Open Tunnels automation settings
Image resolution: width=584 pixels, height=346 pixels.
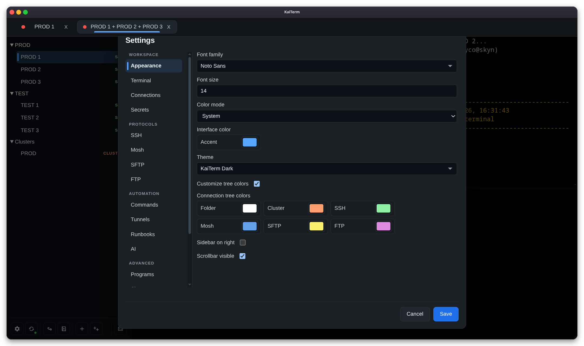(x=154, y=219)
